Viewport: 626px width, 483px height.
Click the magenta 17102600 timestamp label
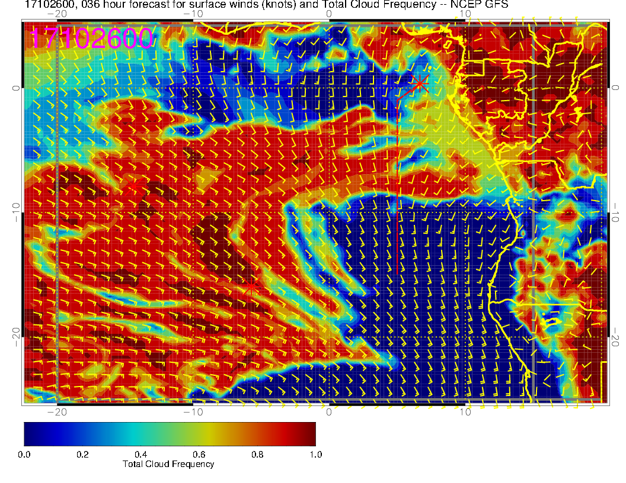[91, 39]
